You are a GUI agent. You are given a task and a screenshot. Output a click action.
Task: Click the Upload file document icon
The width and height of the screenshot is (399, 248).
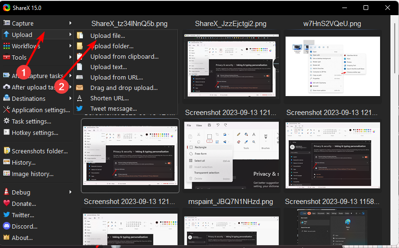pos(80,35)
